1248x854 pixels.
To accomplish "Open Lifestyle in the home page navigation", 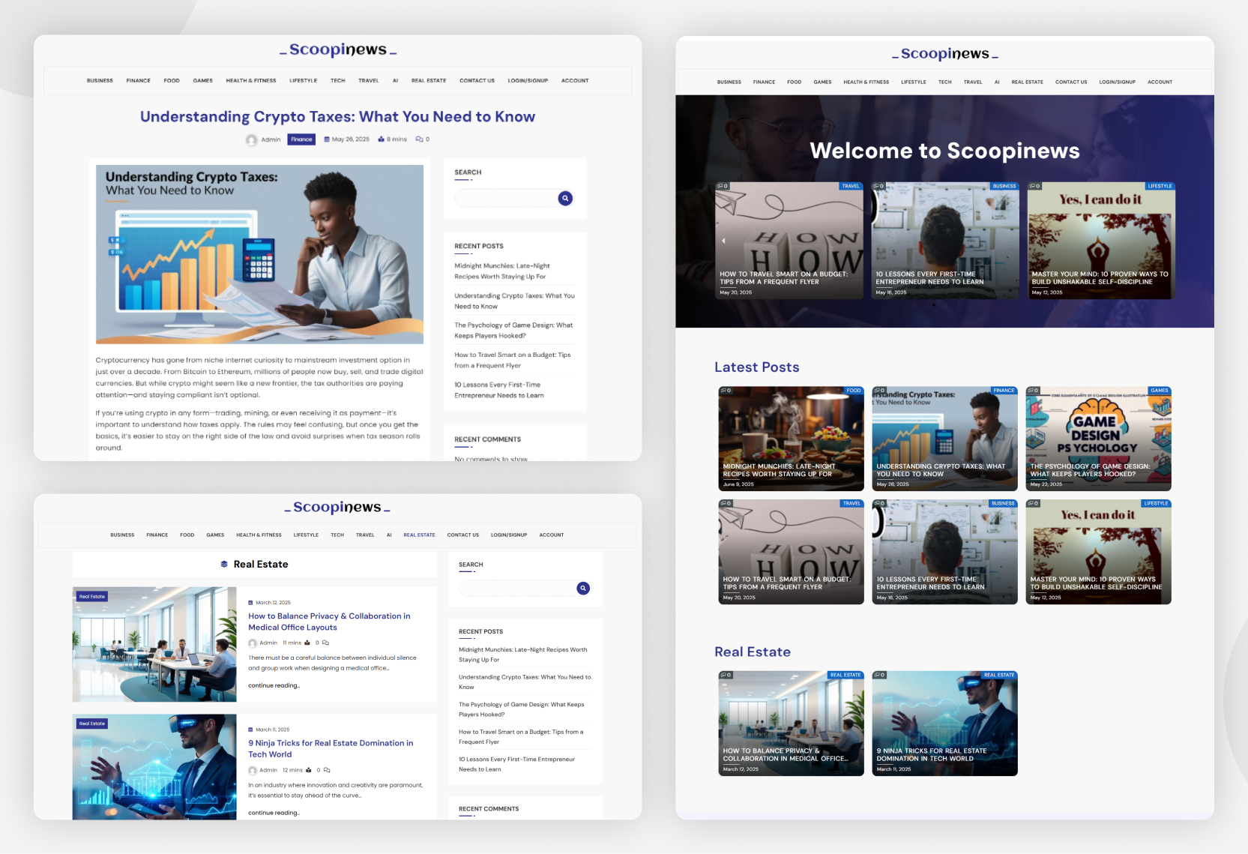I will pyautogui.click(x=914, y=82).
